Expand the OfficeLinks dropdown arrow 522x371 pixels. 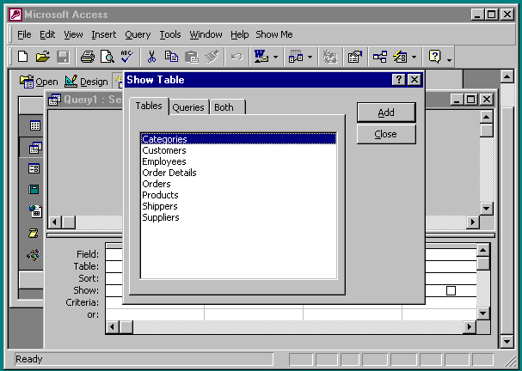pyautogui.click(x=276, y=58)
